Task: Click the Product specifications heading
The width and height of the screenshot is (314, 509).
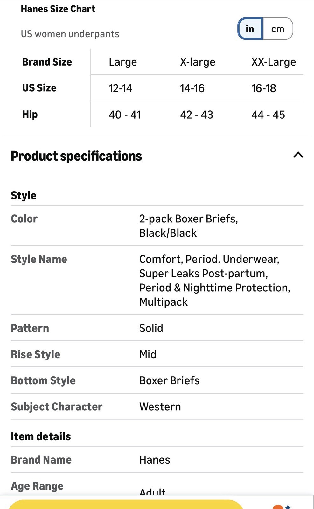Action: pos(76,156)
